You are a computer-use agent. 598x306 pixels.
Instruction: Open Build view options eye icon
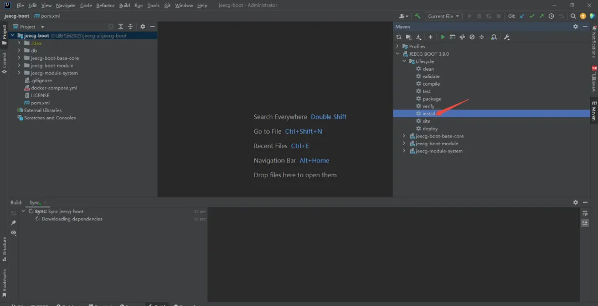pos(13,233)
